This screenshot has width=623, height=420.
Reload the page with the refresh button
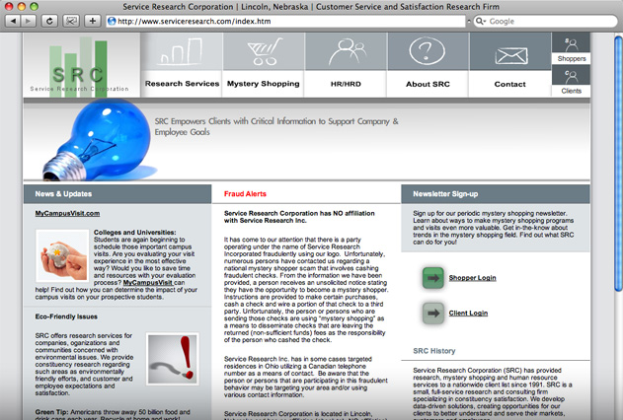tap(49, 21)
